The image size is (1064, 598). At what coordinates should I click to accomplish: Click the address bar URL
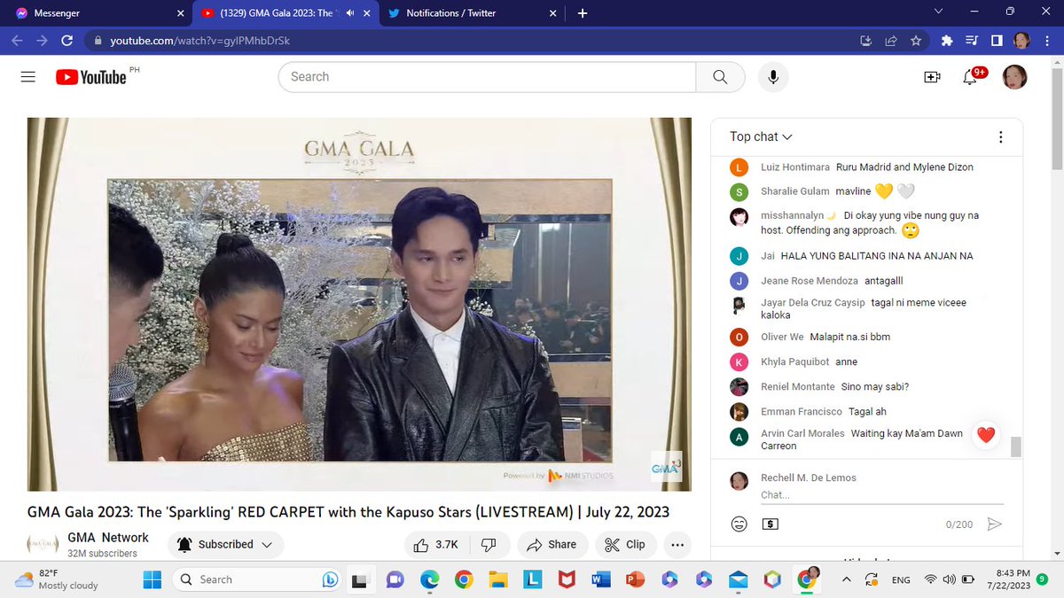tap(199, 41)
